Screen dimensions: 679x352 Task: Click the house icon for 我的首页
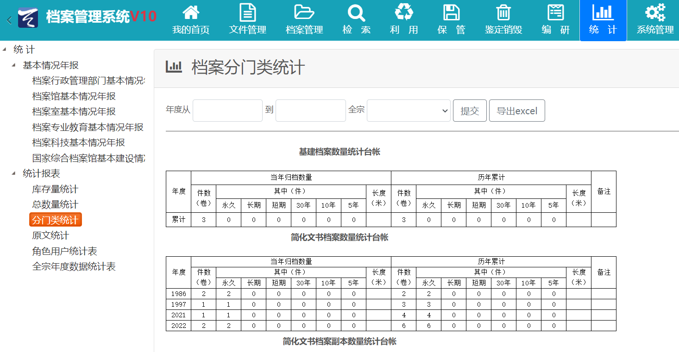click(191, 12)
